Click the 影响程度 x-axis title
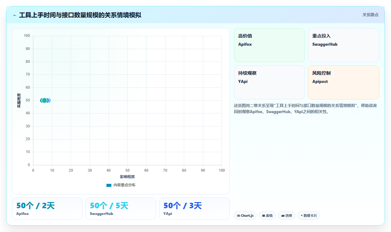Screen dimensions: 391x232 (x=127, y=177)
